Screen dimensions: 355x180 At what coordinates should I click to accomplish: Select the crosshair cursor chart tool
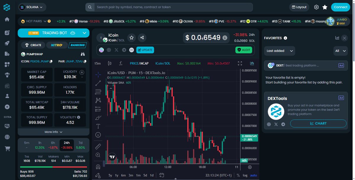(x=98, y=74)
